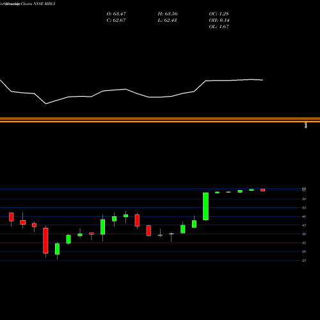Click the tallest green candlestick
The image size is (320, 320).
205,206
